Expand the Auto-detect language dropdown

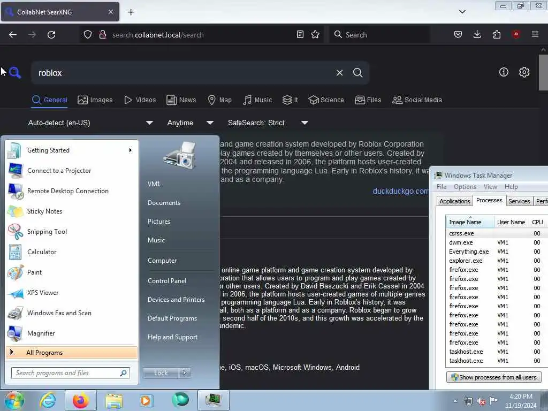point(90,123)
